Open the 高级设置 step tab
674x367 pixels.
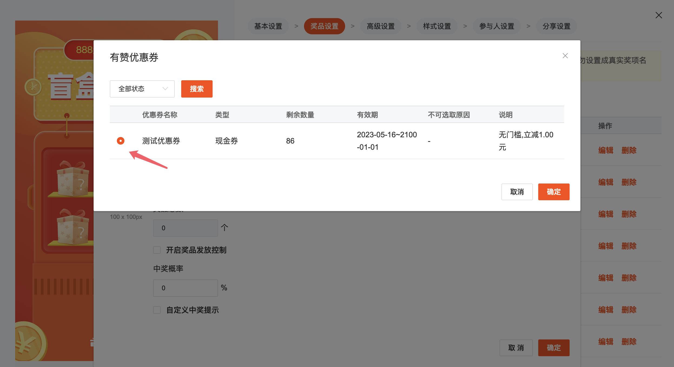coord(381,26)
